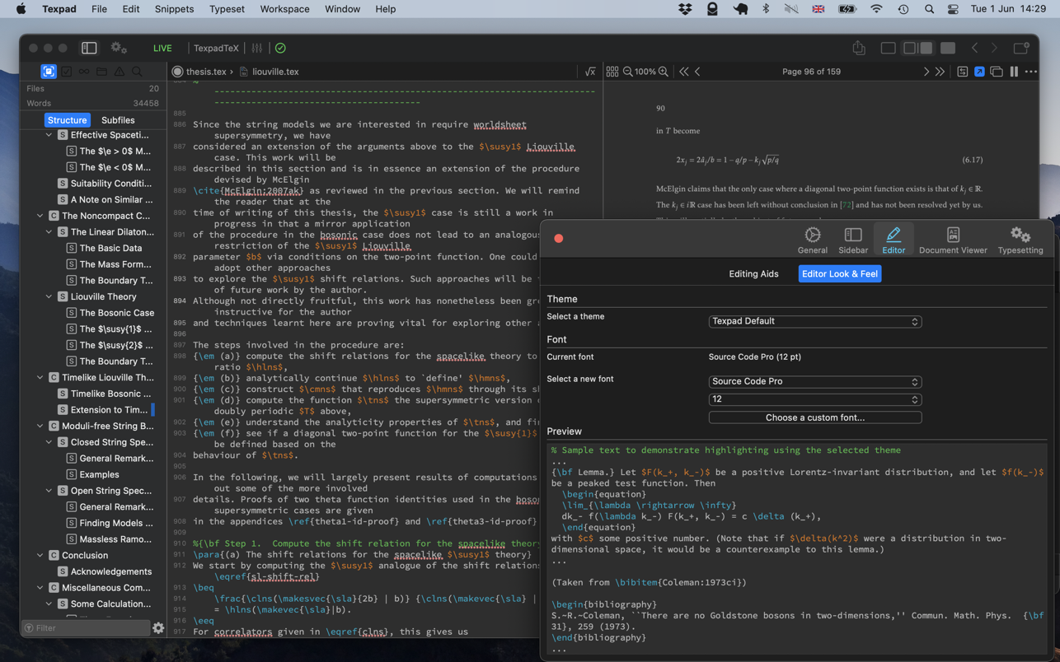Image resolution: width=1060 pixels, height=662 pixels.
Task: Toggle LIVE typesetting mode
Action: pyautogui.click(x=162, y=49)
